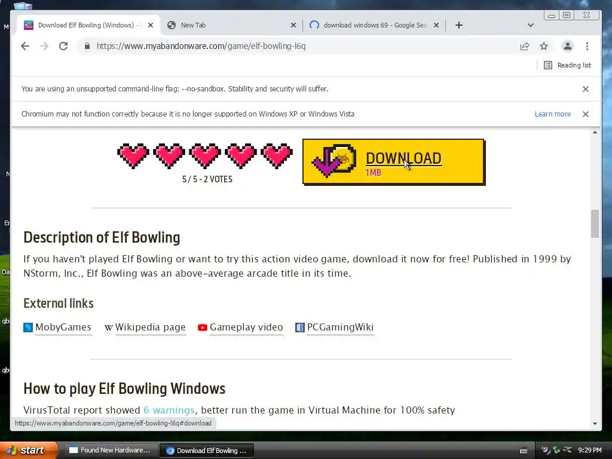The image size is (612, 459).
Task: Click the taskbar clock 9:29 PM
Action: pyautogui.click(x=590, y=450)
